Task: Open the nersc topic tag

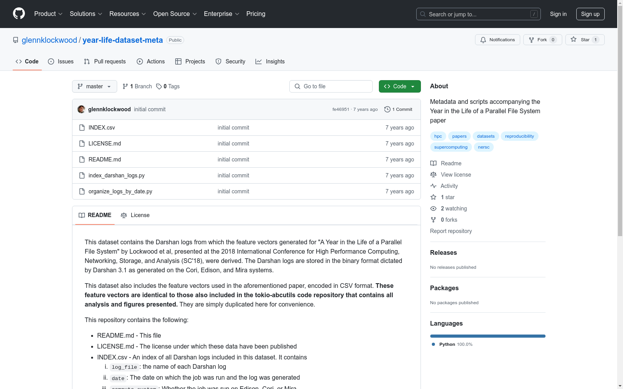Action: point(484,147)
